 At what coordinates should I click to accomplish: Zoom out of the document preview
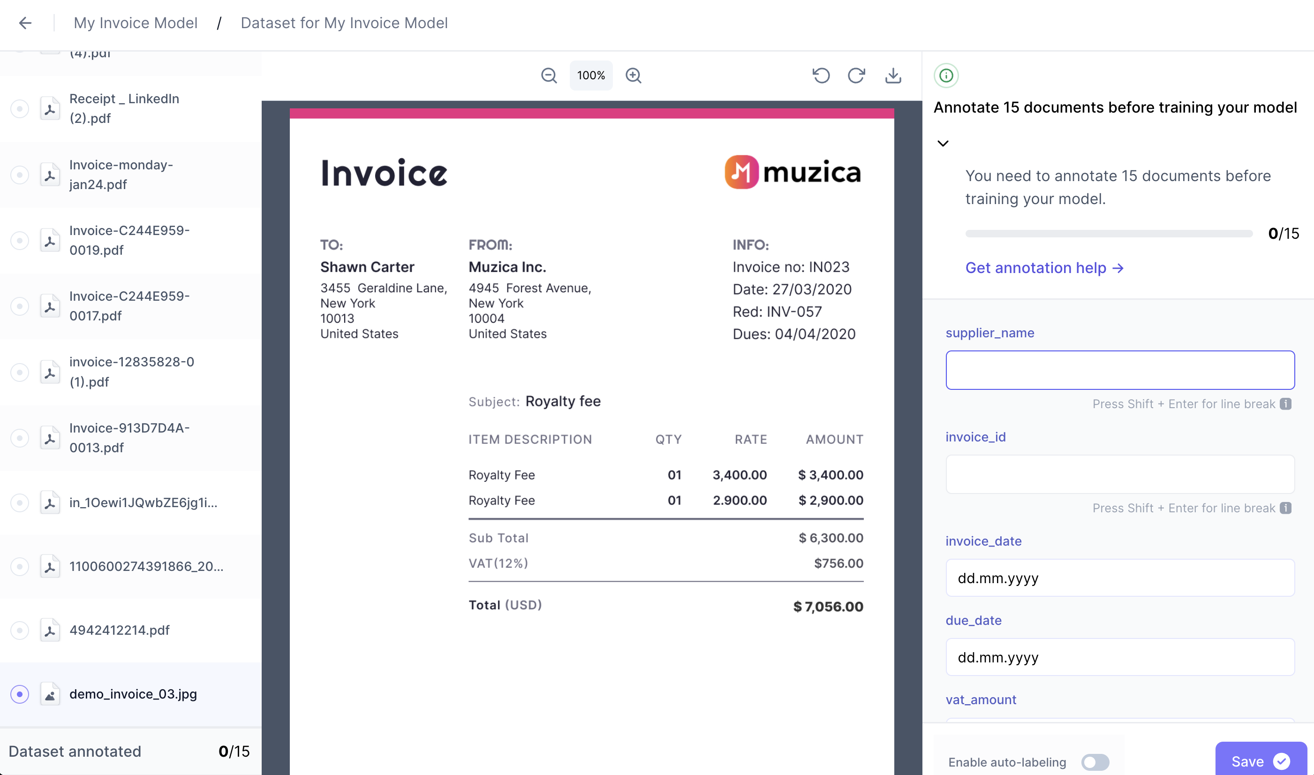(549, 75)
